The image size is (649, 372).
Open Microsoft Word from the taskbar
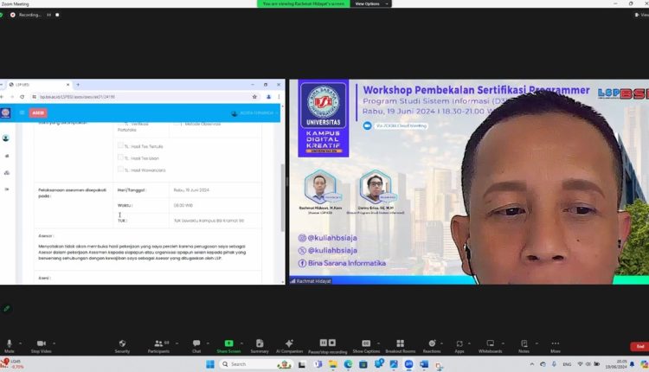pyautogui.click(x=424, y=364)
